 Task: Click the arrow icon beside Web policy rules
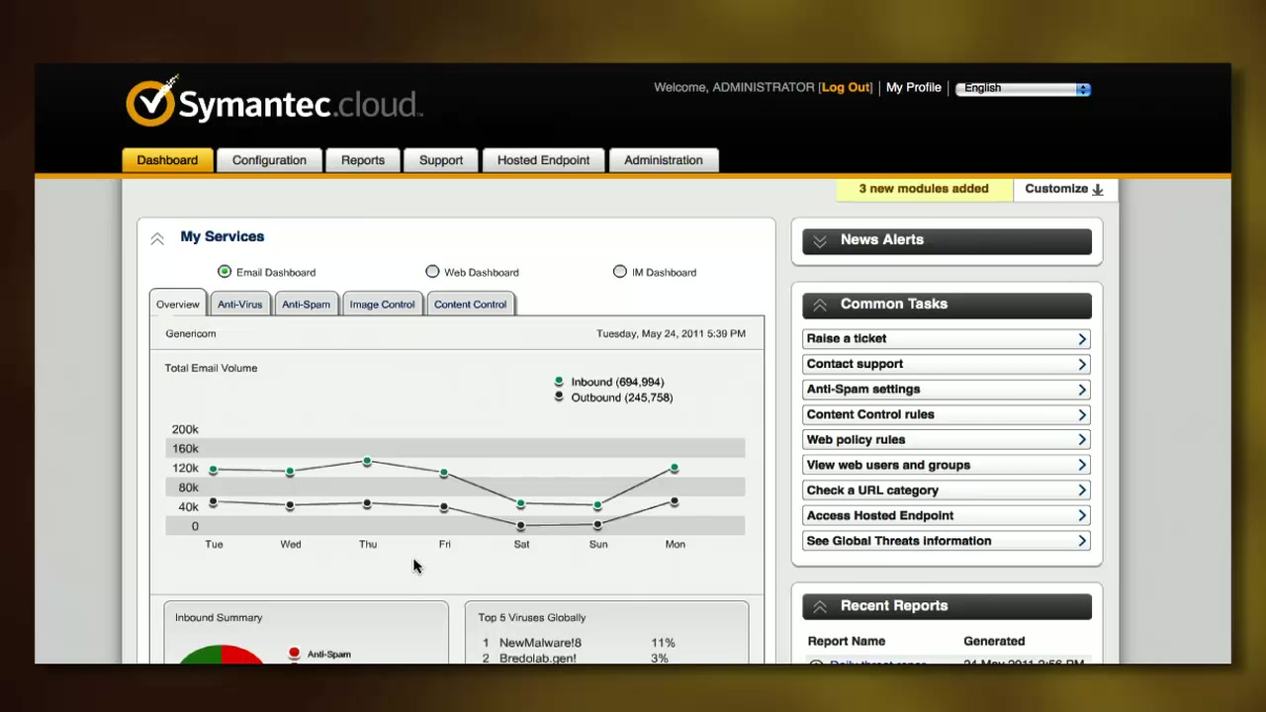[x=1082, y=440]
